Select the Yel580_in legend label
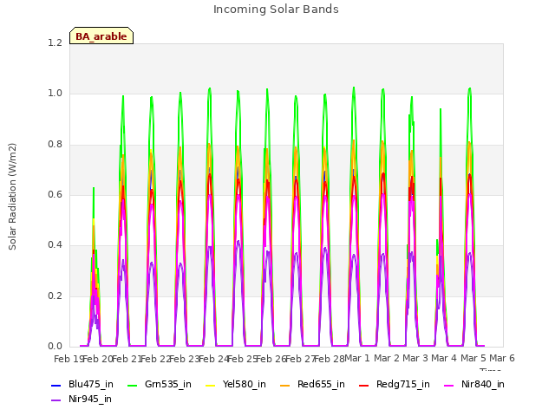555x416 pixels. coord(245,384)
